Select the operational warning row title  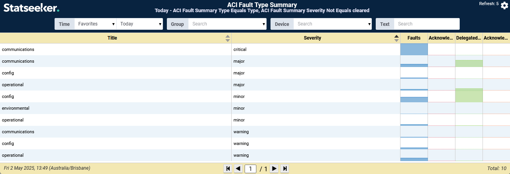[x=13, y=155]
